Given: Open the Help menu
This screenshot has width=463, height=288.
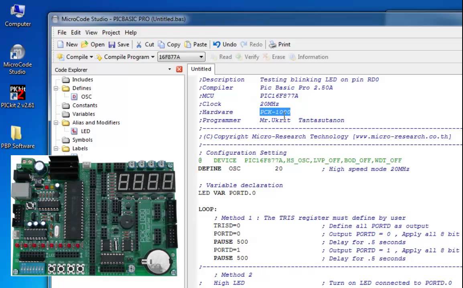Looking at the screenshot, I should [x=130, y=32].
